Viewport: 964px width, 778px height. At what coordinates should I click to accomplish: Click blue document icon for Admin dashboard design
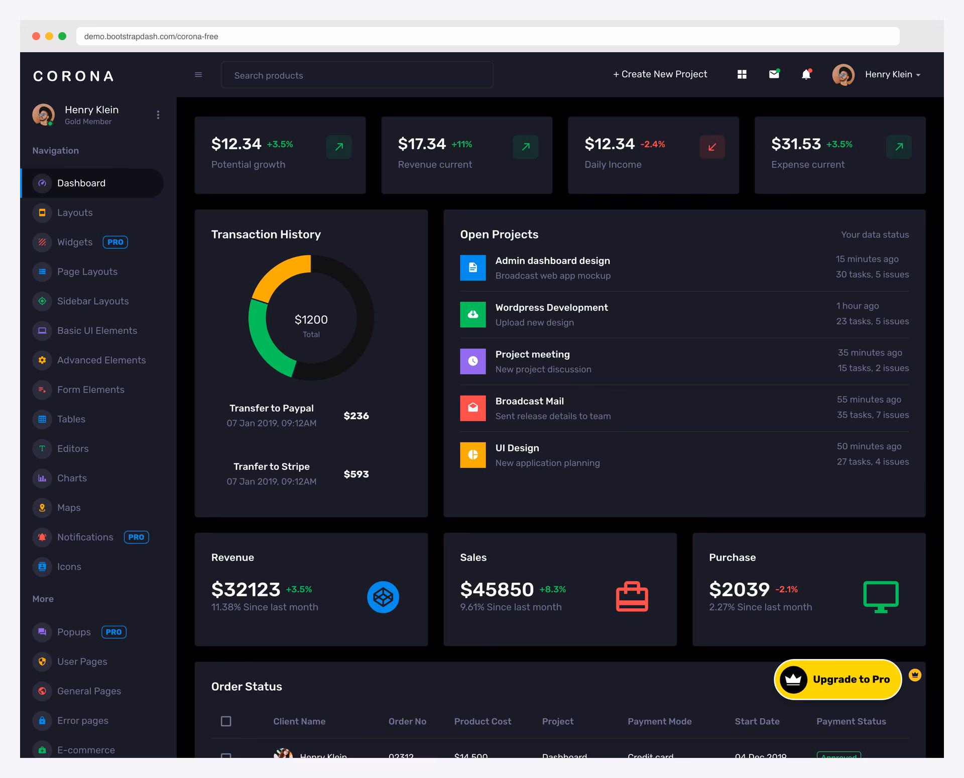(473, 268)
